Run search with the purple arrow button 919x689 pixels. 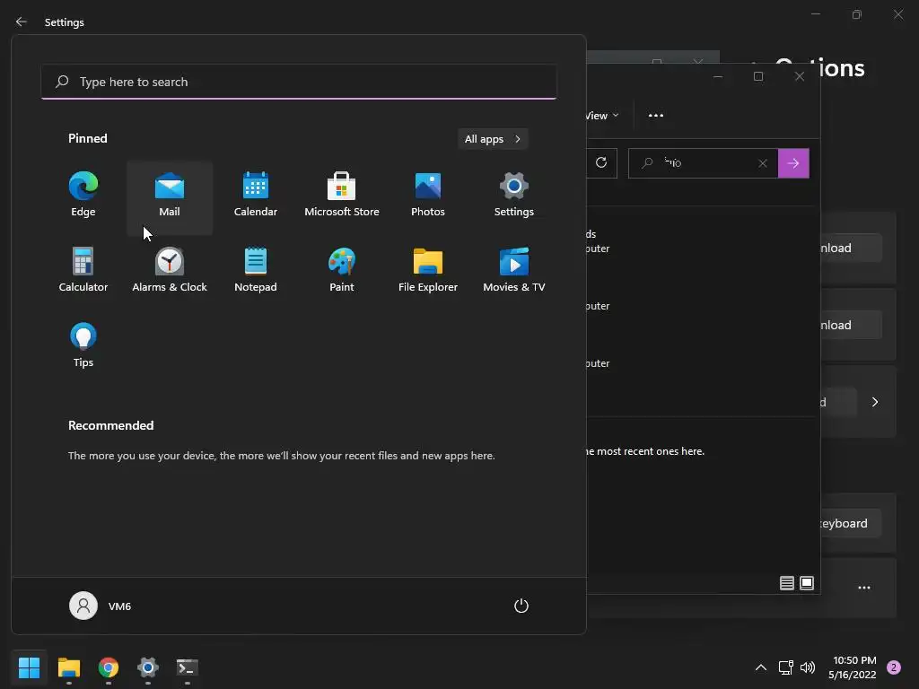793,163
